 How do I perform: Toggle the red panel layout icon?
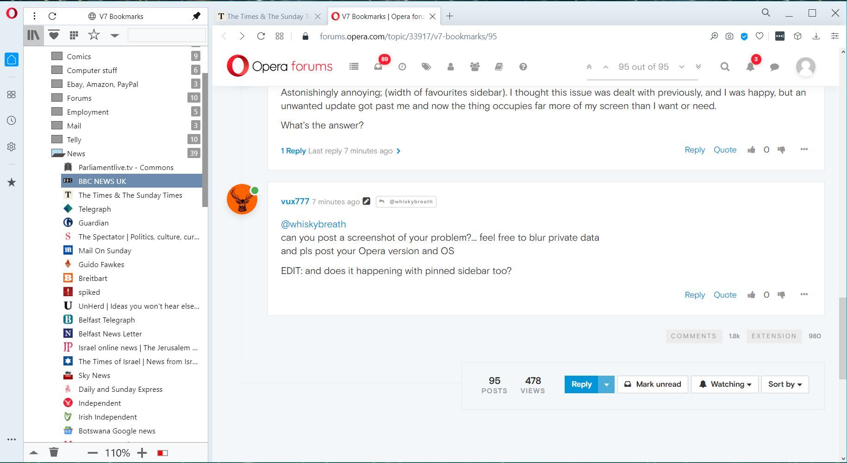click(162, 453)
